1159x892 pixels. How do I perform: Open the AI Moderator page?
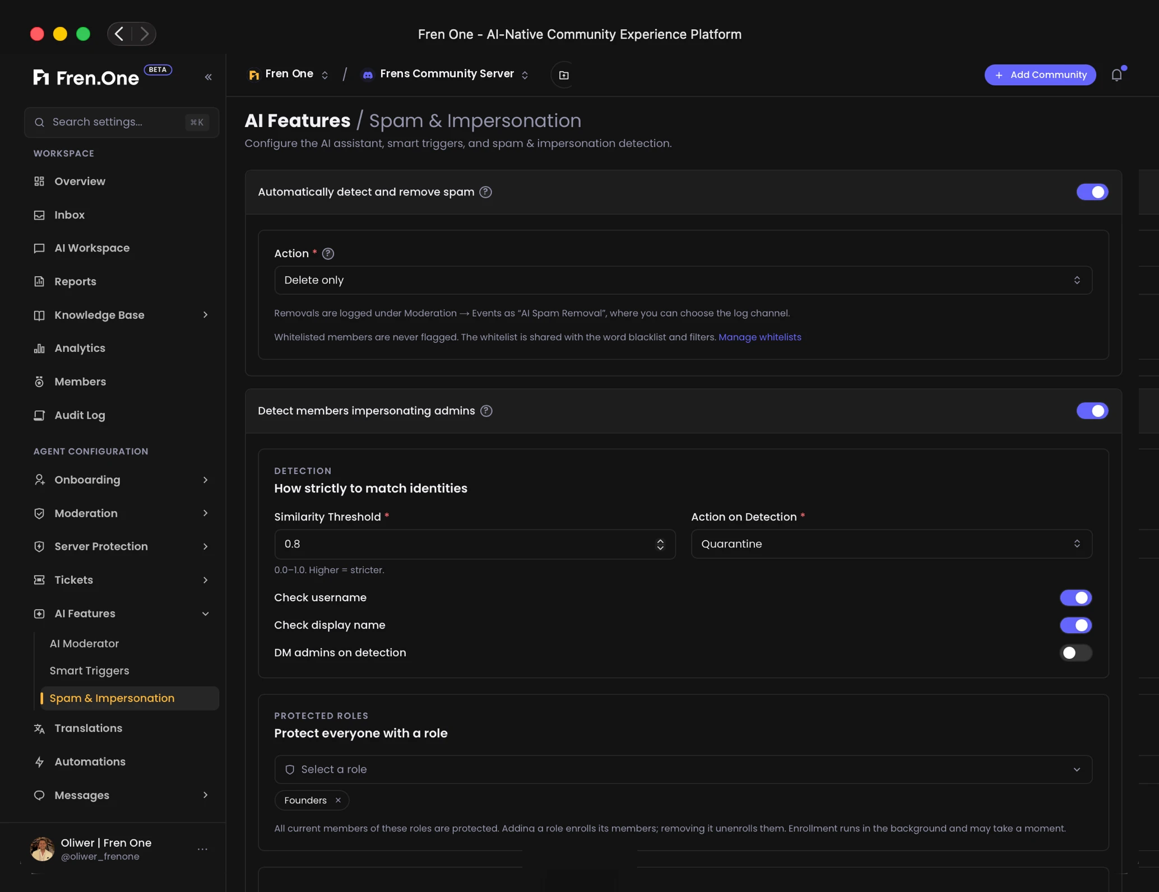tap(84, 643)
